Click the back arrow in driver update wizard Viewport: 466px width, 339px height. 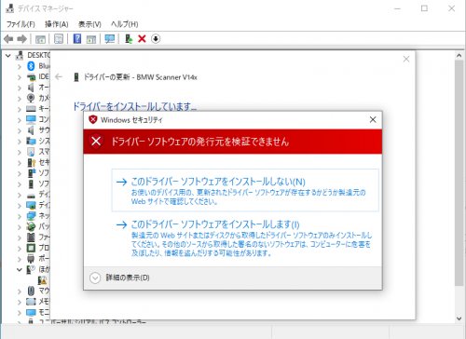coord(59,76)
